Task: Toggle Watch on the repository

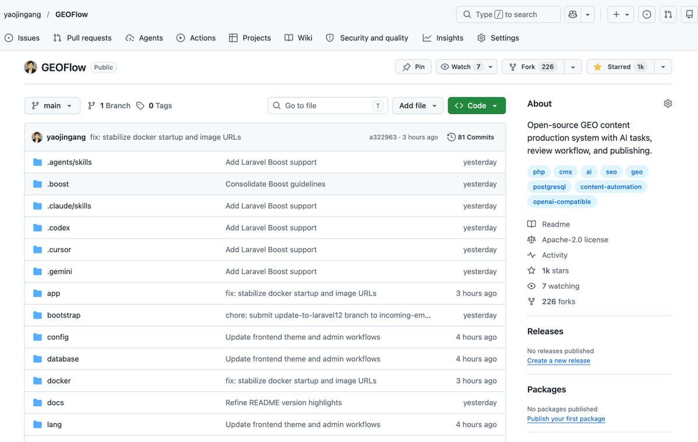Action: pos(466,67)
